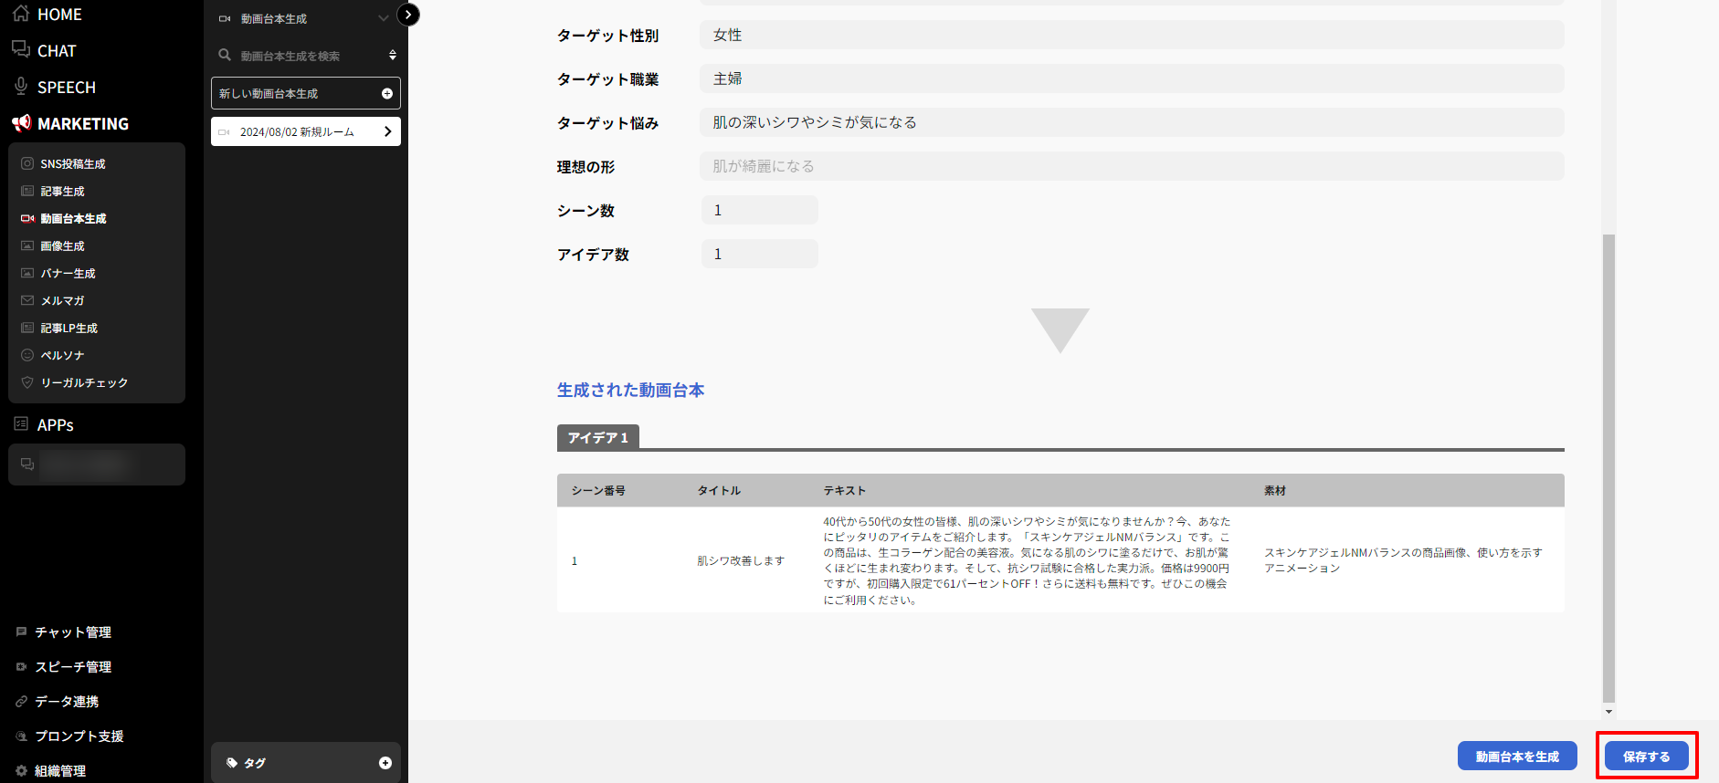Click the 保存する button
1719x783 pixels.
[1646, 757]
